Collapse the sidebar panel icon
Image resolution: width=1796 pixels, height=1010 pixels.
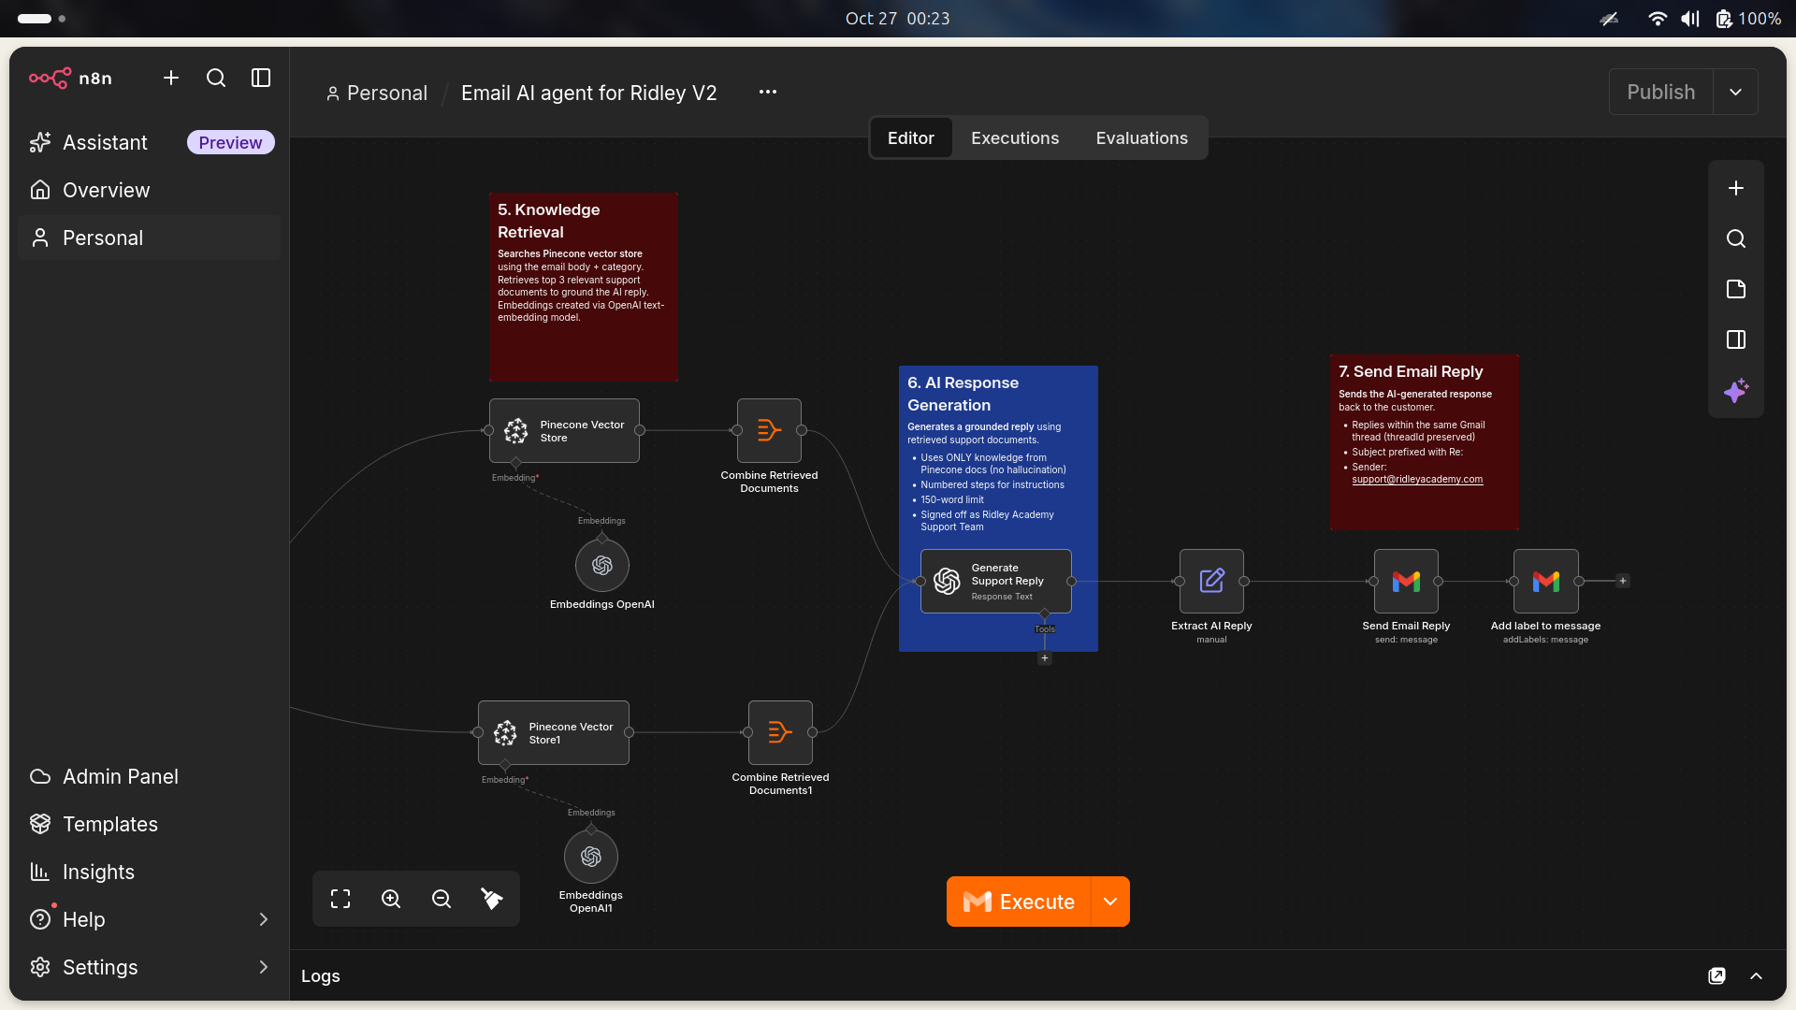[x=261, y=78]
